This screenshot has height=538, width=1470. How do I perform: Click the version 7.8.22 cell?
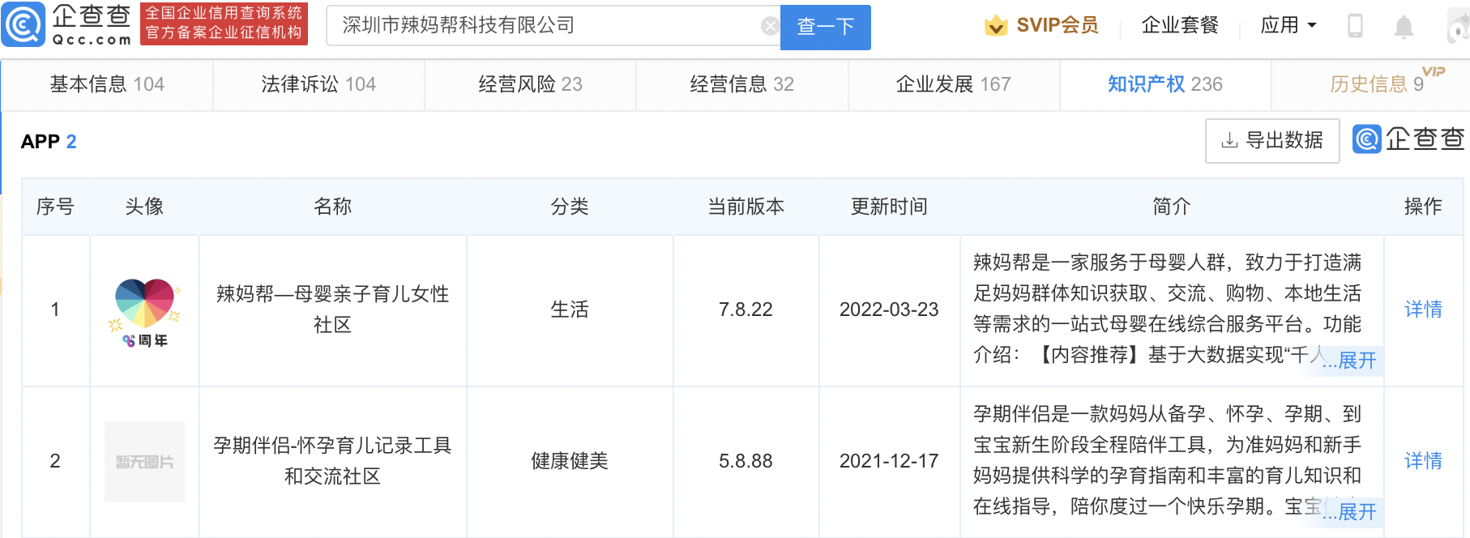coord(746,310)
